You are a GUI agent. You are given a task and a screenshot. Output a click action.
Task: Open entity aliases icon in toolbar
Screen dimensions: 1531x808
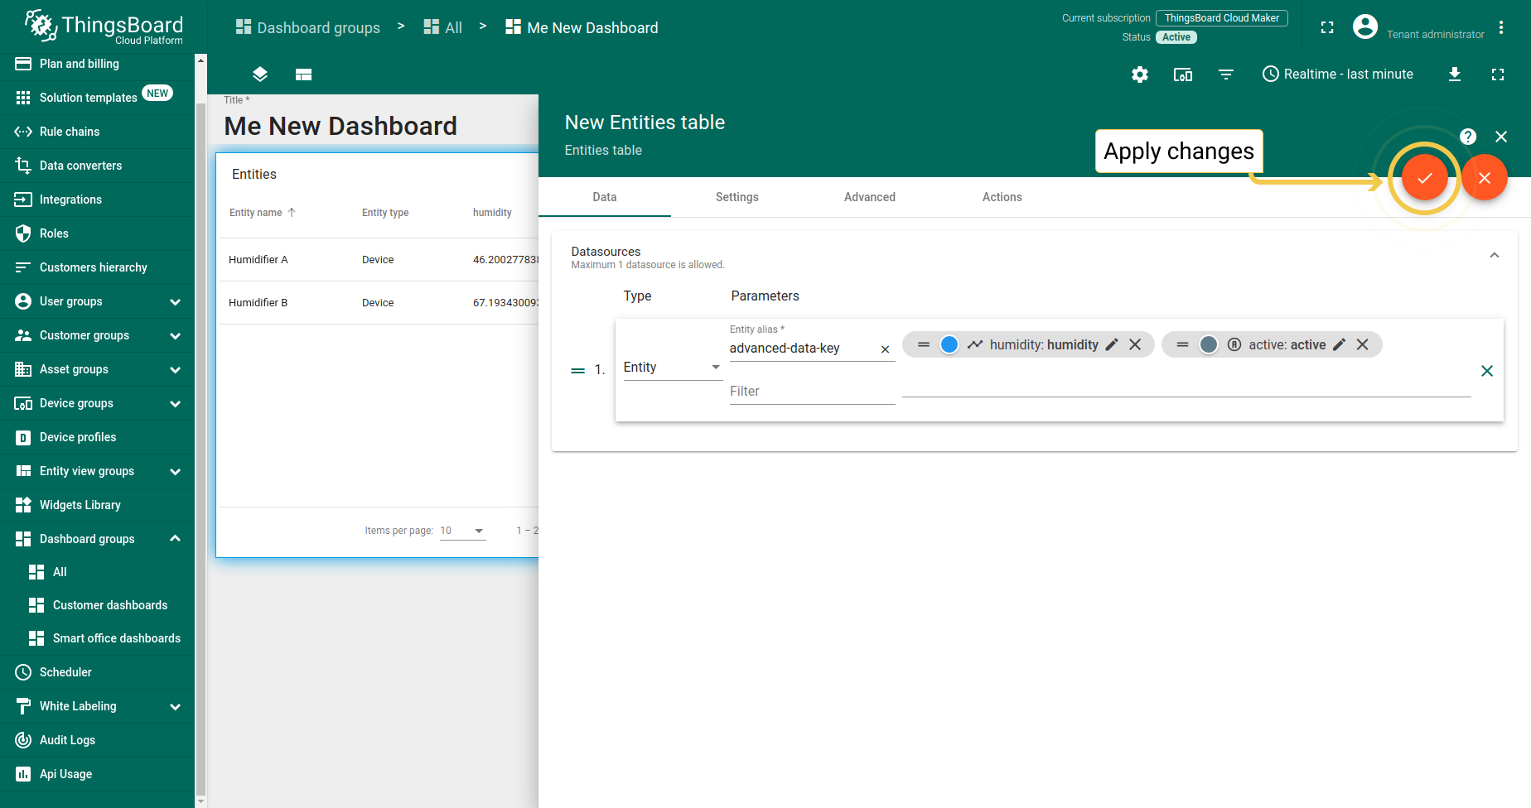(1183, 75)
